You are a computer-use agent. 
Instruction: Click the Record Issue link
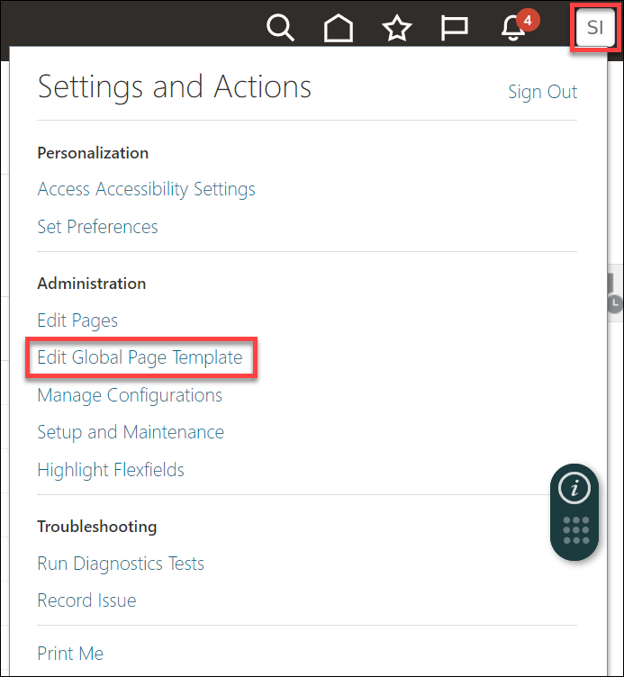tap(86, 600)
